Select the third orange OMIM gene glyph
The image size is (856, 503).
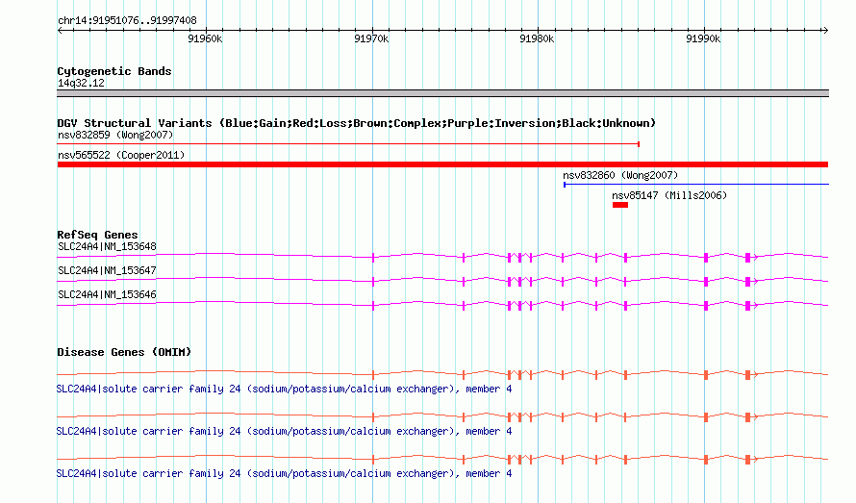point(442,460)
